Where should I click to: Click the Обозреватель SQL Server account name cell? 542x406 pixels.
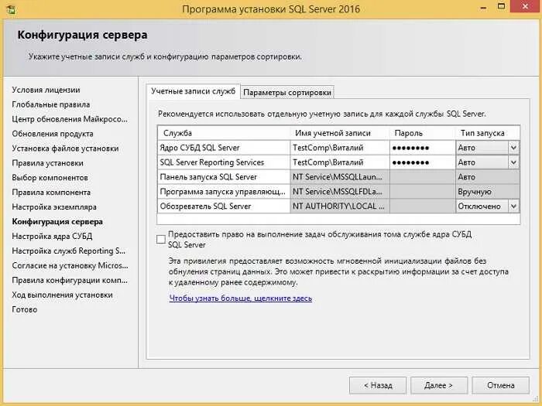pos(339,206)
